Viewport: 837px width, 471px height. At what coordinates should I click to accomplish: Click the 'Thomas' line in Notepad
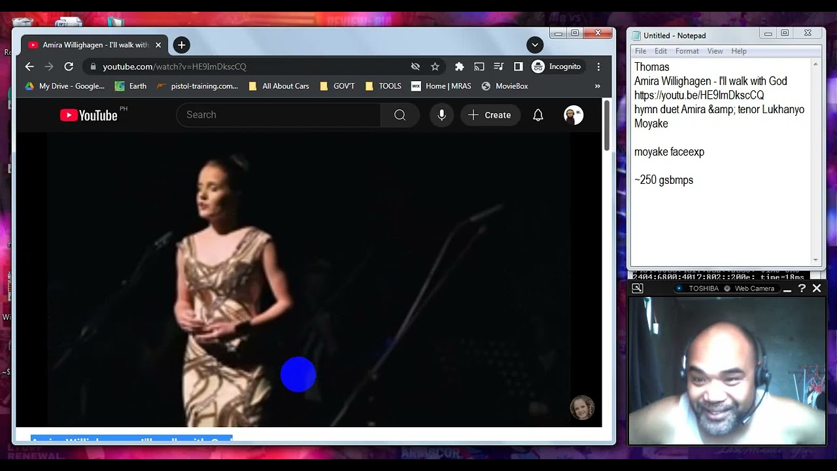click(652, 67)
